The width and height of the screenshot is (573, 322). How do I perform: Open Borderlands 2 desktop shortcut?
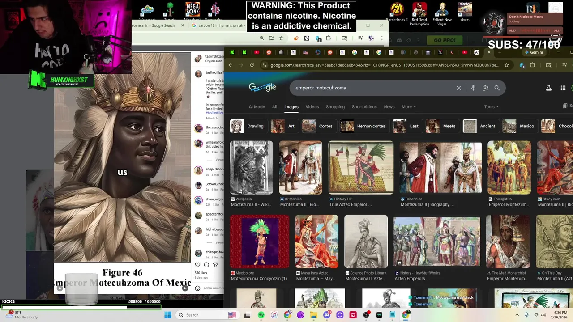pyautogui.click(x=397, y=12)
